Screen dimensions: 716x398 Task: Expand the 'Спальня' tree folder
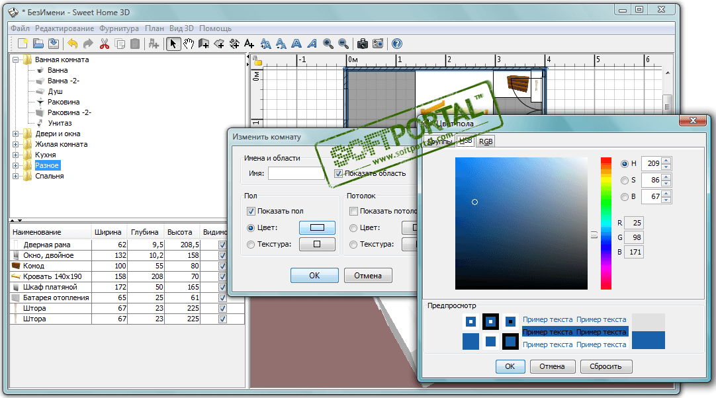[x=15, y=176]
